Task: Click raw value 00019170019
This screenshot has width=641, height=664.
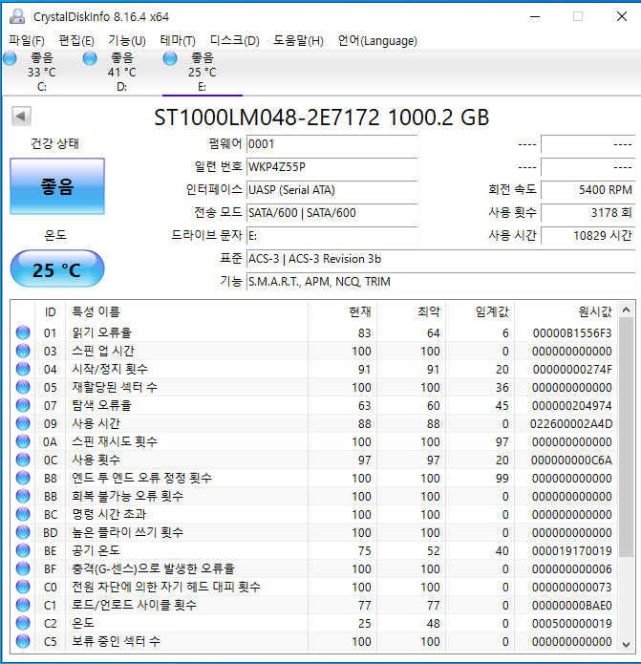Action: [x=572, y=551]
